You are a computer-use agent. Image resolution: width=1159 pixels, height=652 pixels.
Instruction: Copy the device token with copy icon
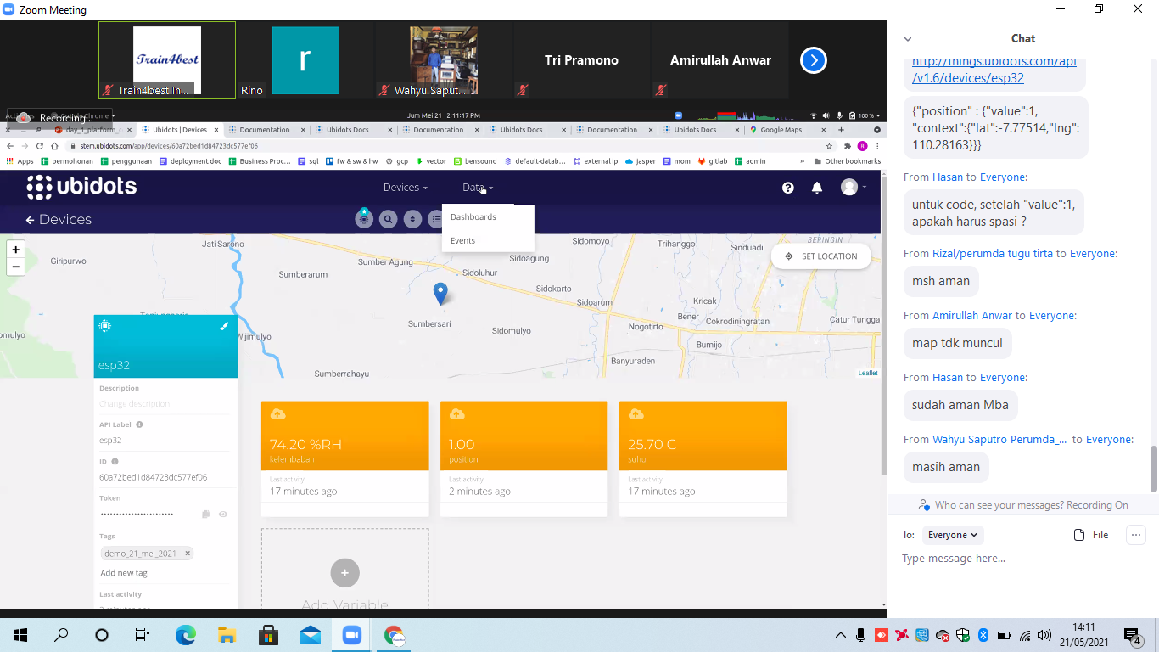205,514
